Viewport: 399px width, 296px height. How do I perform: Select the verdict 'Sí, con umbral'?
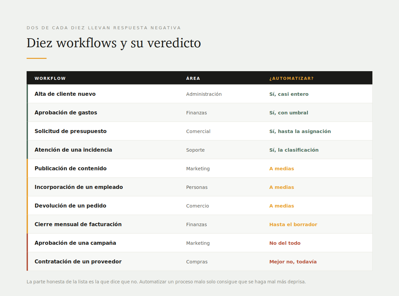[289, 113]
